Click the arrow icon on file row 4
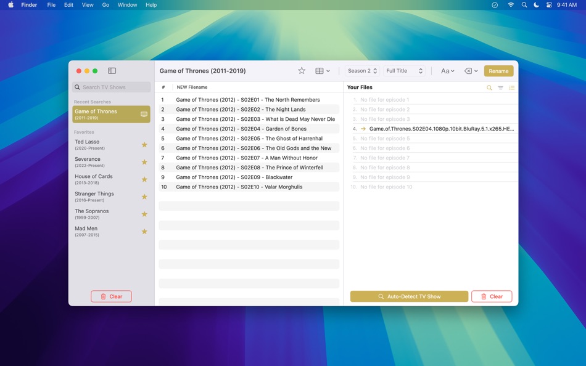This screenshot has height=366, width=586. (363, 129)
